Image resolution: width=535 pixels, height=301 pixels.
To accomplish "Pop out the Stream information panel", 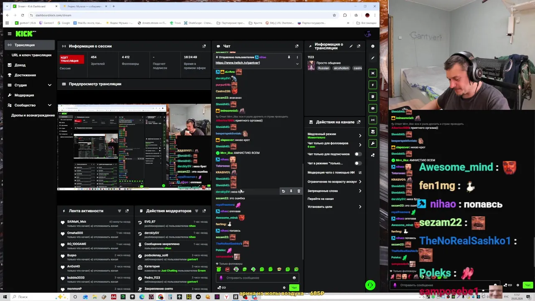I will pyautogui.click(x=359, y=46).
